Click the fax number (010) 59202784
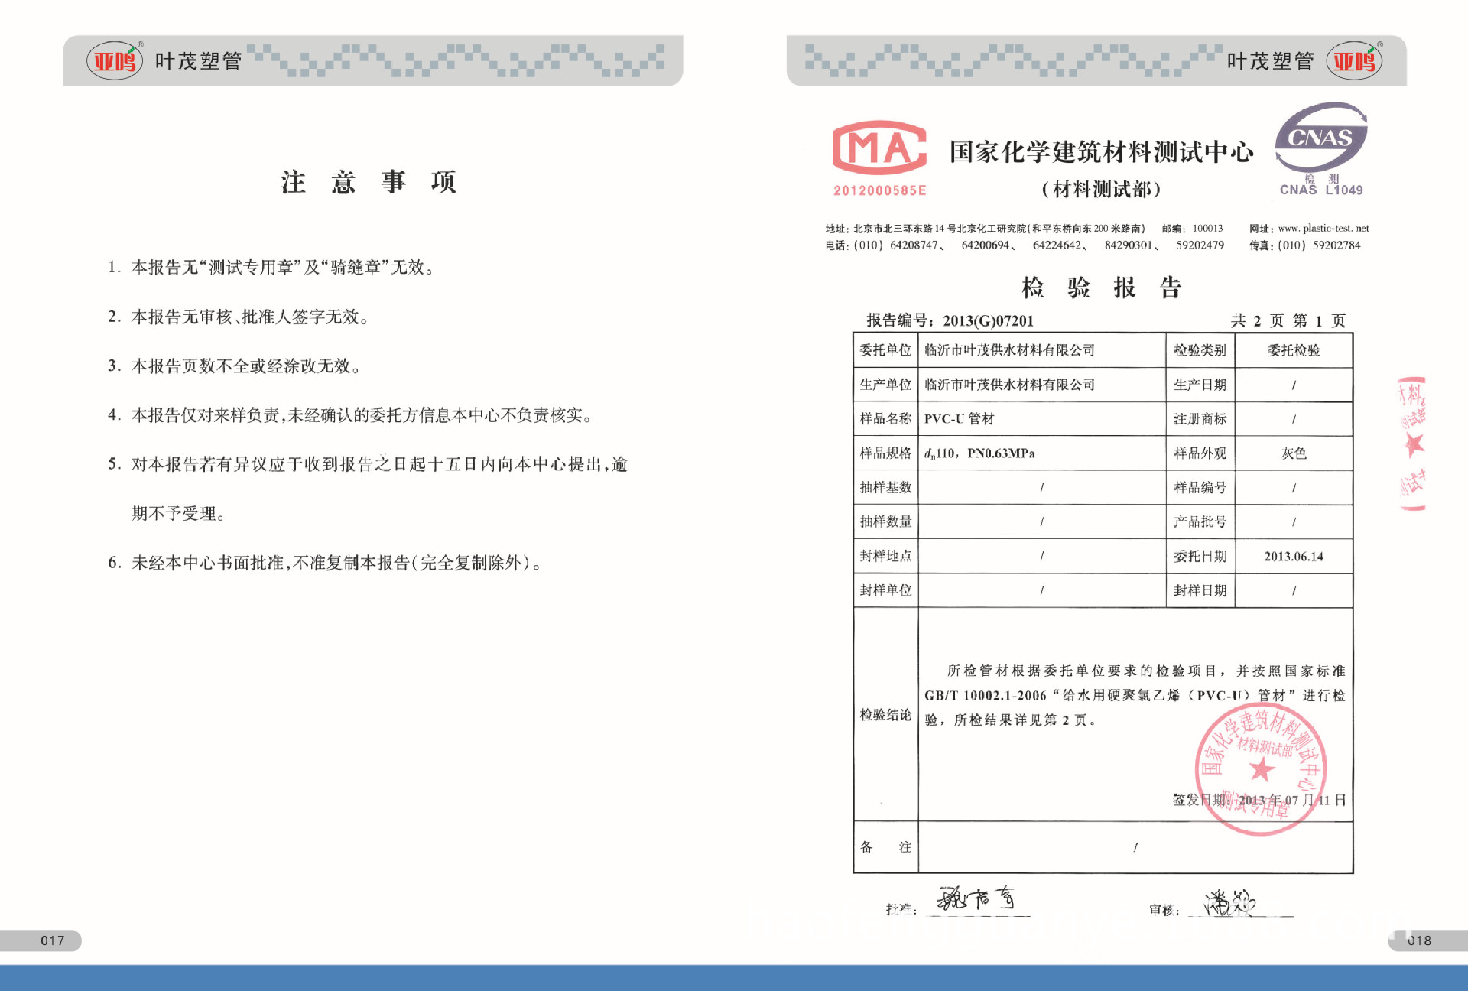This screenshot has height=991, width=1468. (1319, 245)
